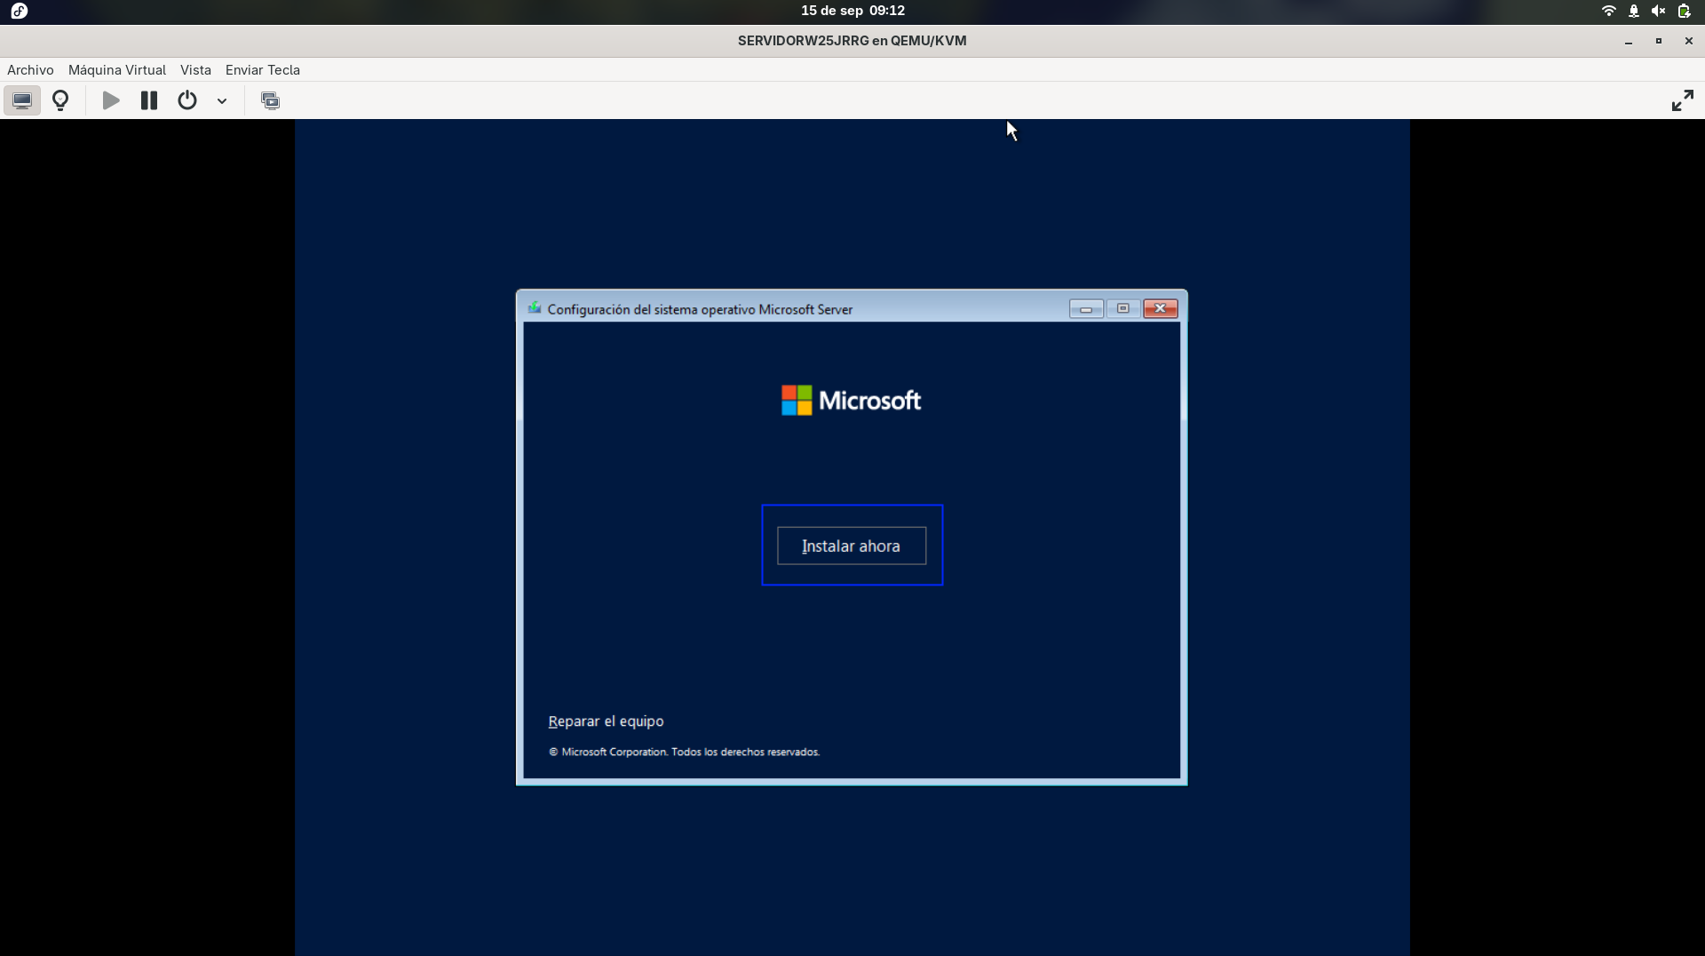
Task: Click the Microsoft Corporation copyright text
Action: click(x=684, y=752)
